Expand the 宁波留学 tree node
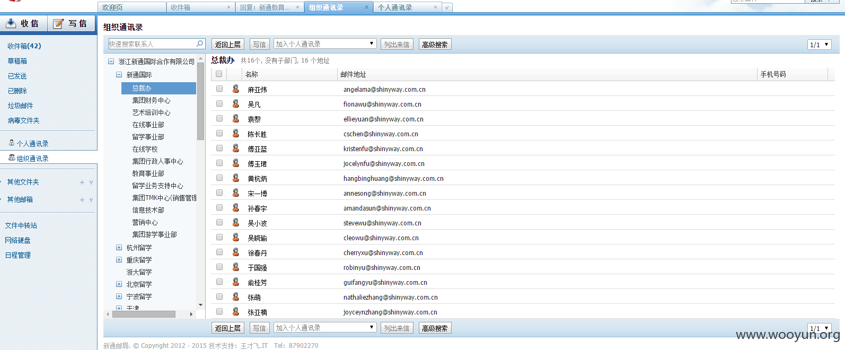 119,296
